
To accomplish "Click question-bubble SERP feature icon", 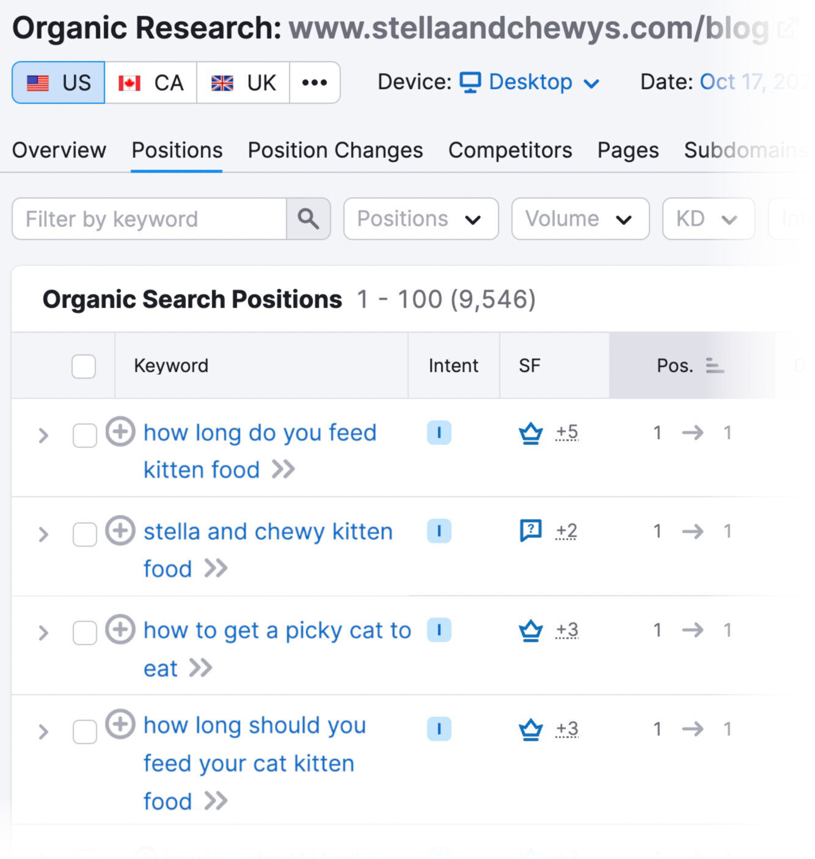I will [x=531, y=531].
